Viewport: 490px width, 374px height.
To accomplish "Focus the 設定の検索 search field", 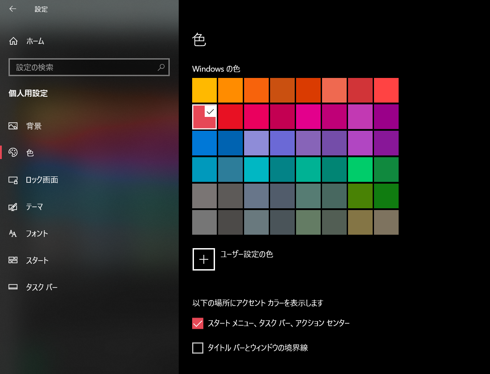I will tap(89, 67).
